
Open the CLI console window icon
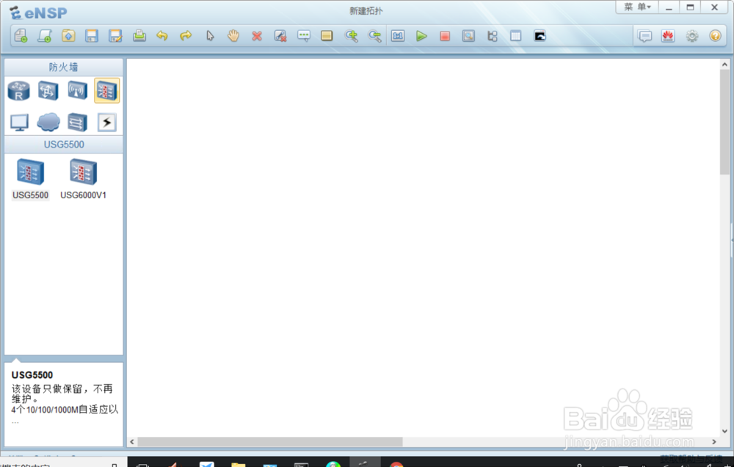[x=539, y=36]
